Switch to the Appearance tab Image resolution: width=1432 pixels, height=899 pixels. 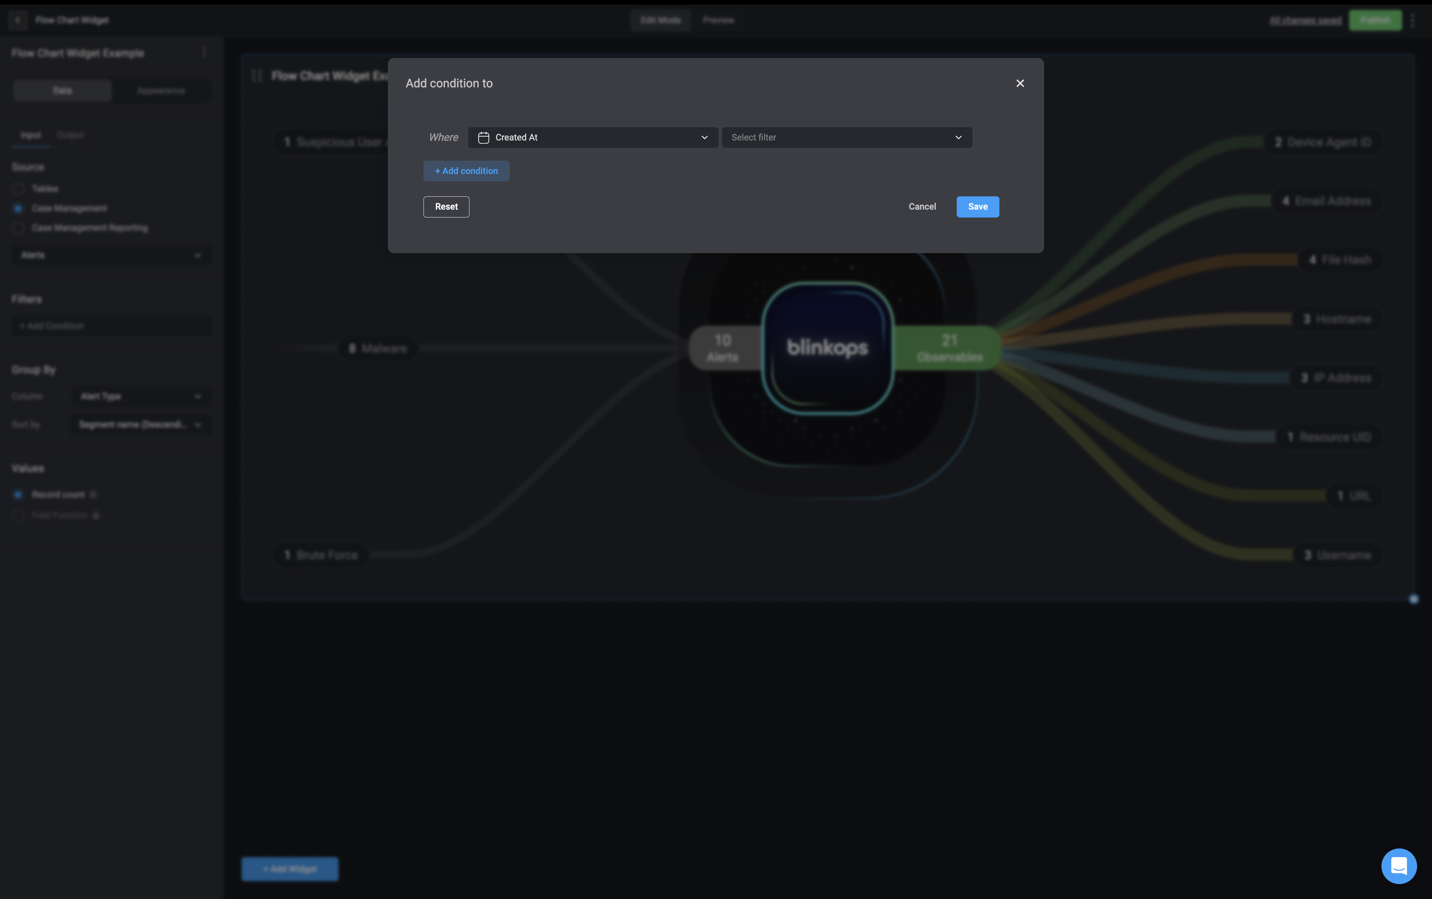pos(161,91)
